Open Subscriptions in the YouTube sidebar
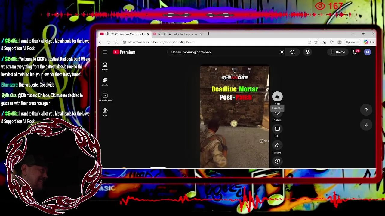The image size is (385, 216). click(x=105, y=97)
